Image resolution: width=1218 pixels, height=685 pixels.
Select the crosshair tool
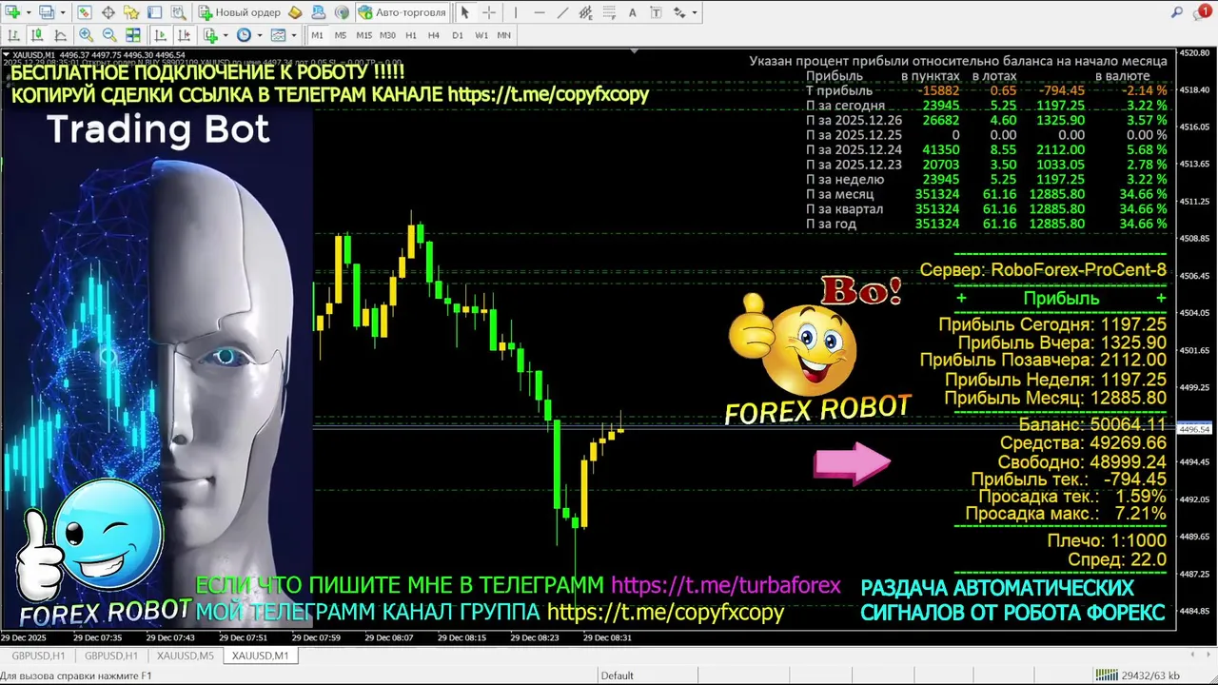point(489,12)
